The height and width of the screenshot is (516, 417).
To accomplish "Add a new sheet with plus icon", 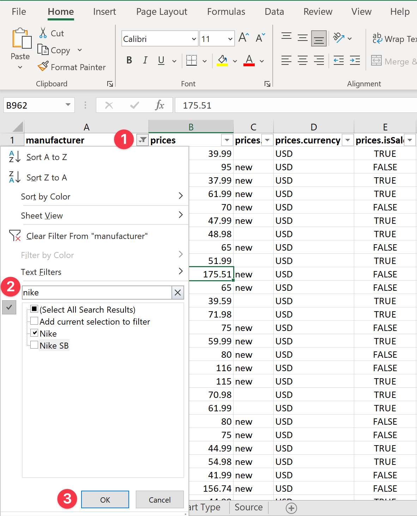I will [291, 508].
